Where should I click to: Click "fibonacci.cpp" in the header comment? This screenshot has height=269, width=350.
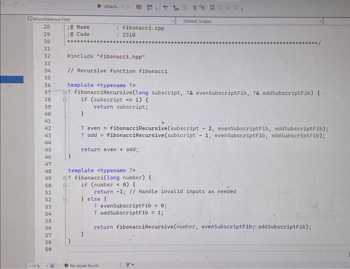pos(143,28)
